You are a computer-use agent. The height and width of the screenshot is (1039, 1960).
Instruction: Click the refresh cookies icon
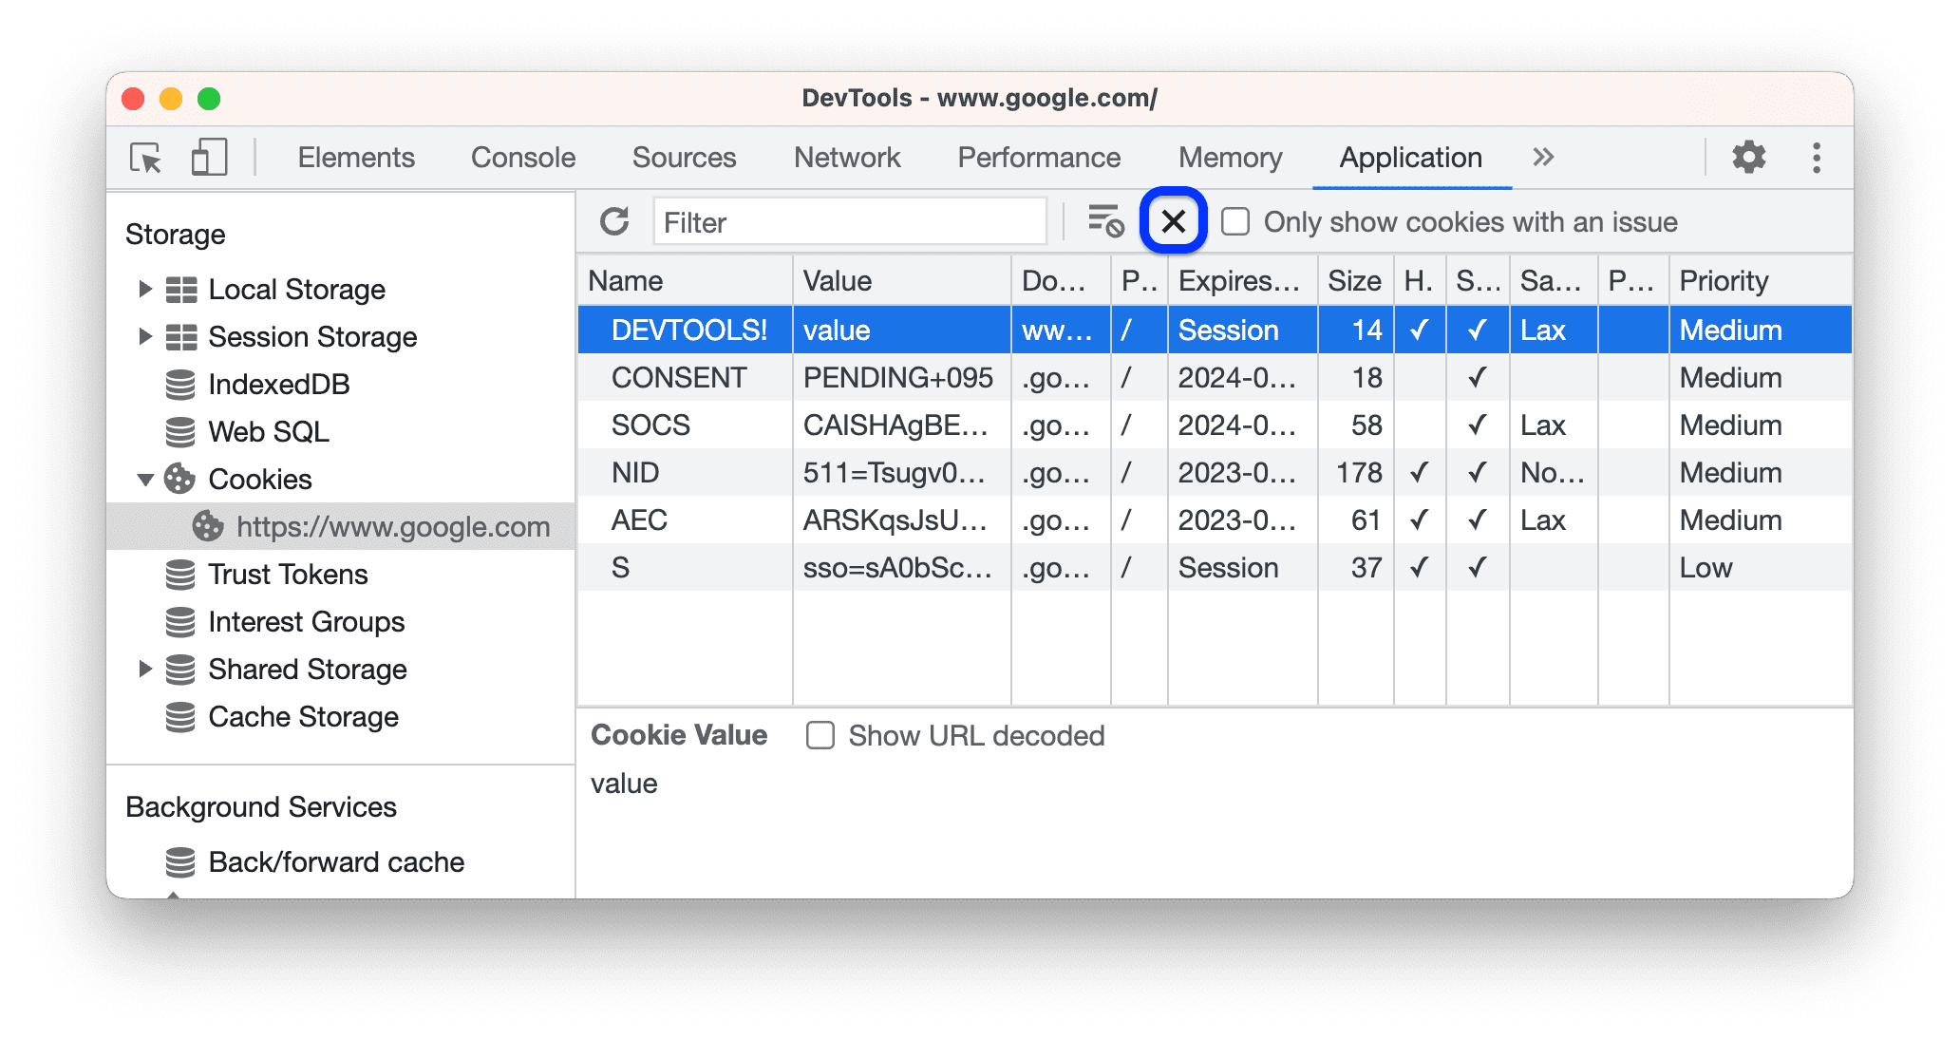pyautogui.click(x=612, y=222)
